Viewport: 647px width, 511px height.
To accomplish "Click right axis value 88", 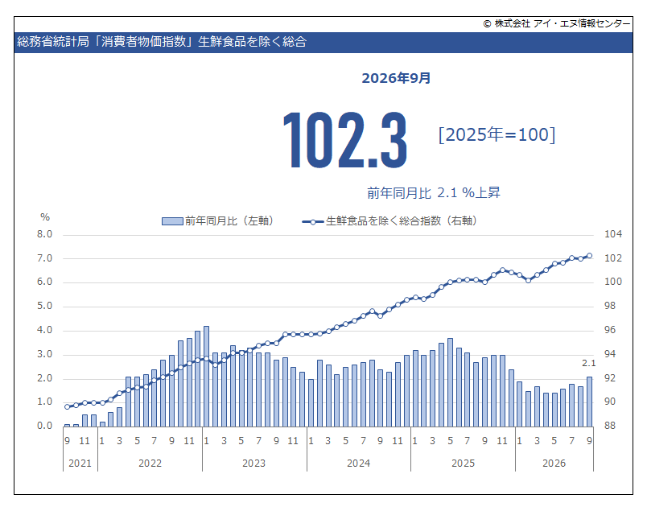I will 610,426.
